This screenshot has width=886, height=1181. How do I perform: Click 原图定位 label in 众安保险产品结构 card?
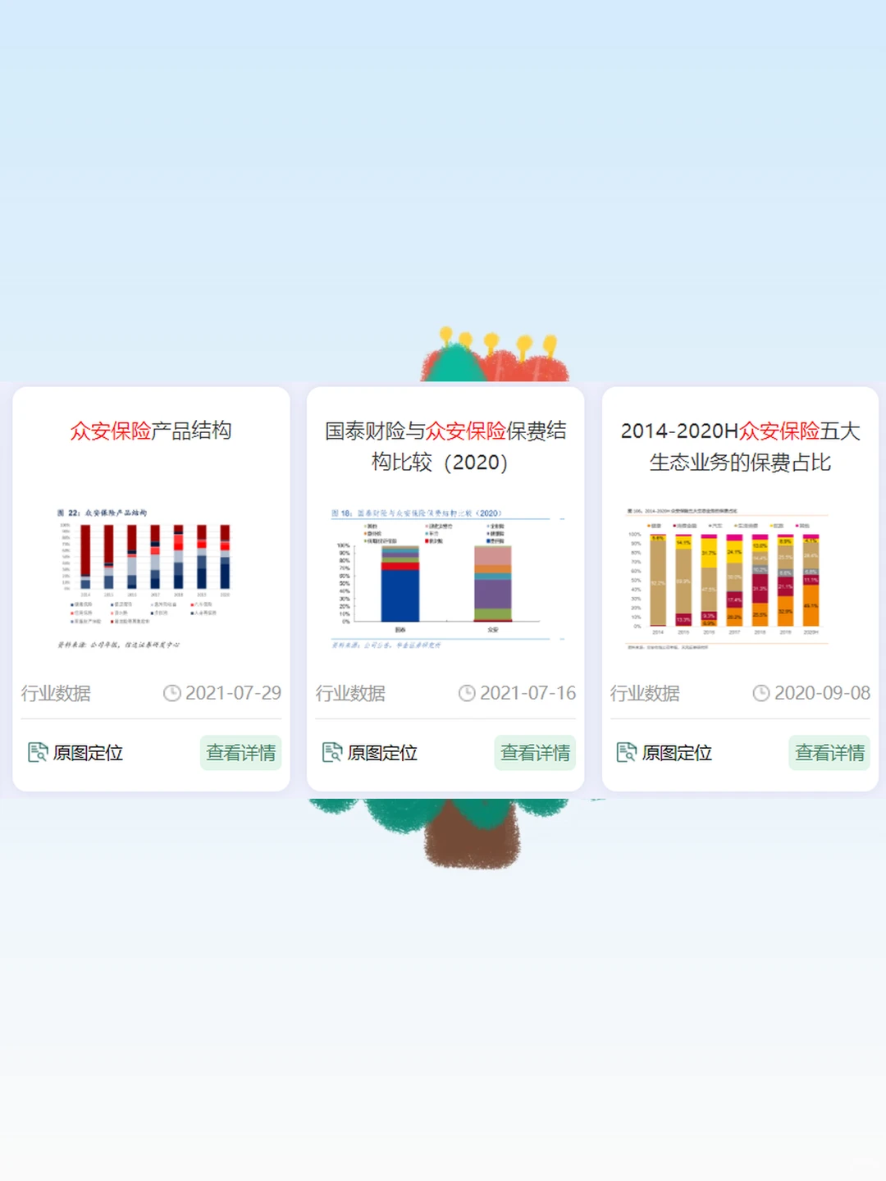coord(88,753)
